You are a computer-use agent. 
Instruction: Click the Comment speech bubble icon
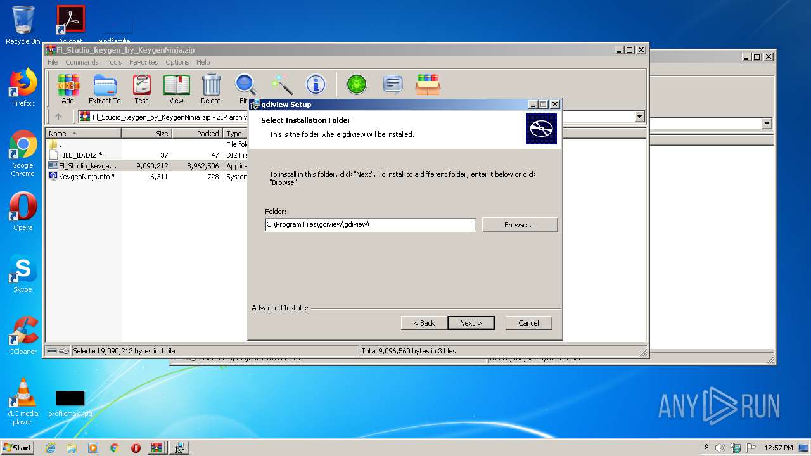click(393, 84)
